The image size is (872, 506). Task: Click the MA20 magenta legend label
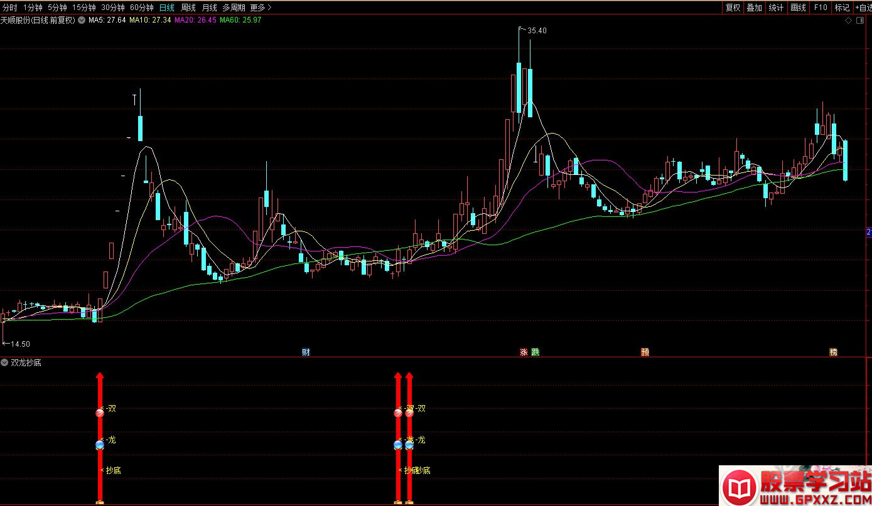pyautogui.click(x=195, y=20)
